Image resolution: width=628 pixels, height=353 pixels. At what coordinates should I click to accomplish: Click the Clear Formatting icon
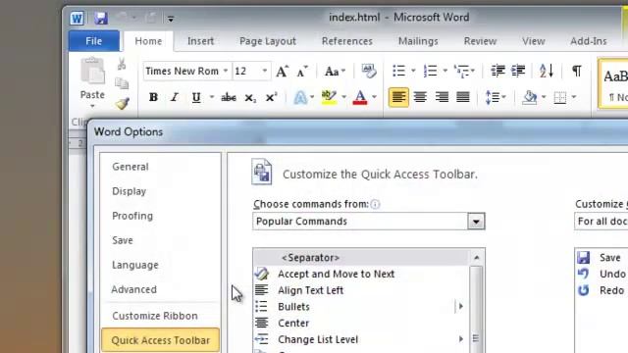coord(369,71)
